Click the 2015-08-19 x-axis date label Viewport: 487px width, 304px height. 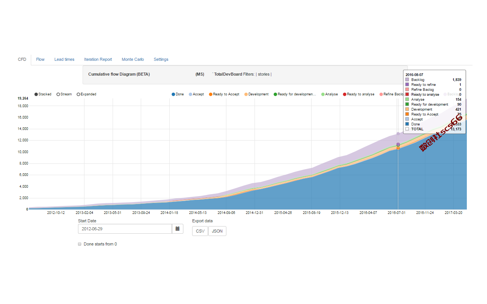point(312,213)
